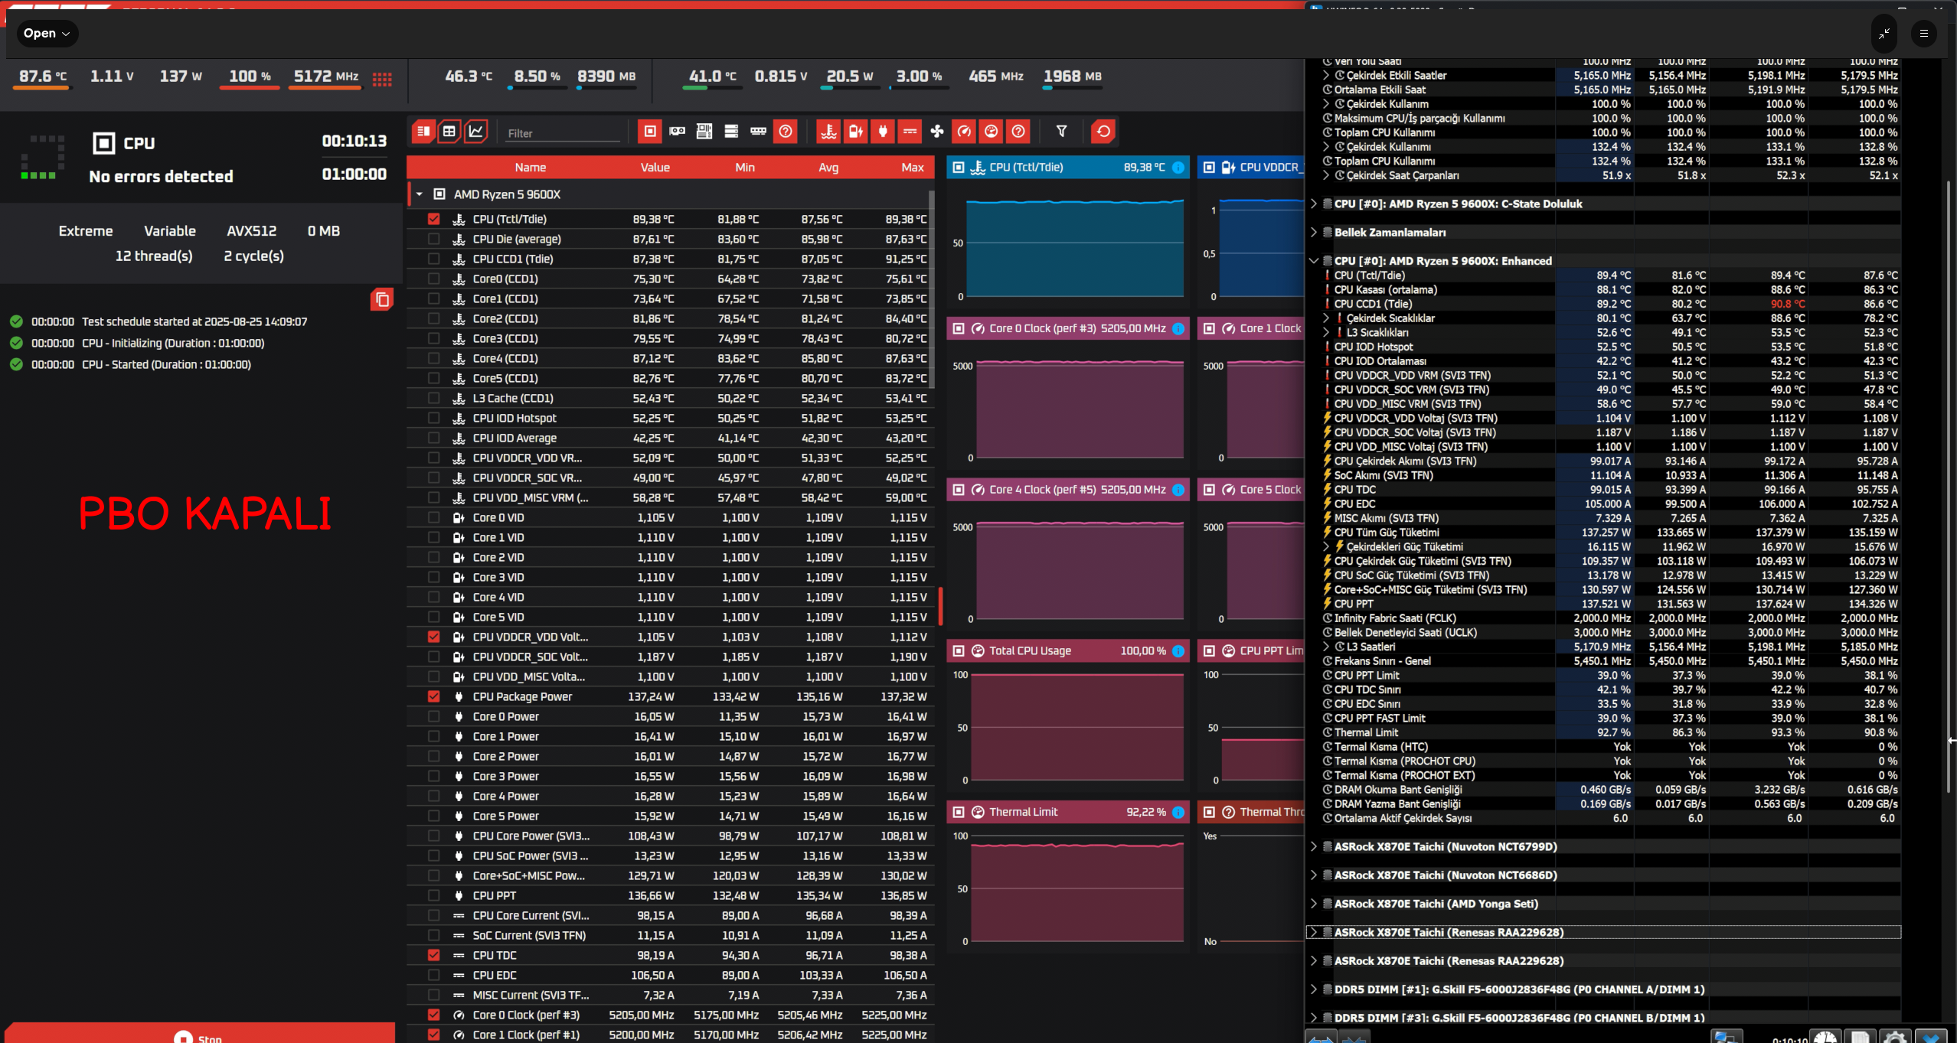This screenshot has height=1043, width=1957.
Task: Sort by the Name column header
Action: point(531,168)
